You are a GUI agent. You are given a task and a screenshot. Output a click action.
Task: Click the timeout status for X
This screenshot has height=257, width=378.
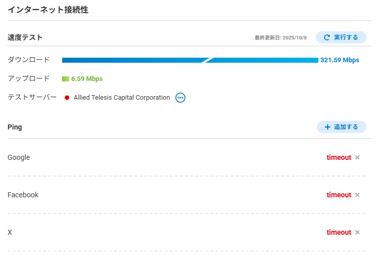click(339, 232)
